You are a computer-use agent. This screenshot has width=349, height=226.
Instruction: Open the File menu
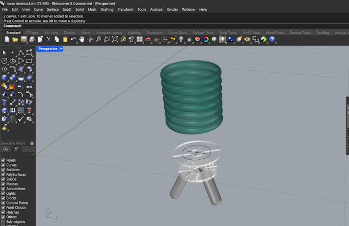click(5, 9)
